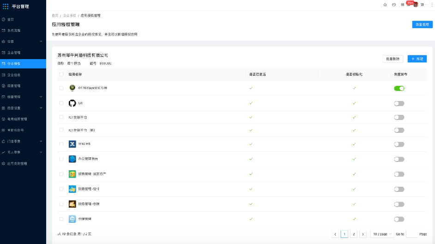Click the ICT物联平台 app name
Screen dimensions: 435x244
(78, 118)
